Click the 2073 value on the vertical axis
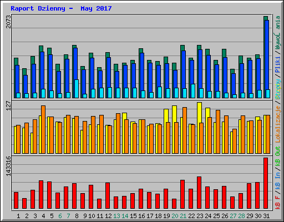The image size is (284, 222). click(8, 22)
